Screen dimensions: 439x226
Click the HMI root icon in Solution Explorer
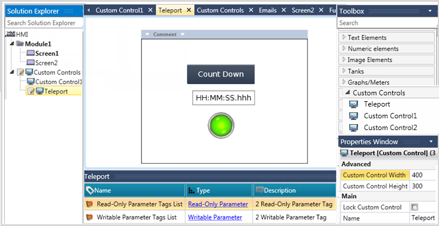tap(11, 34)
